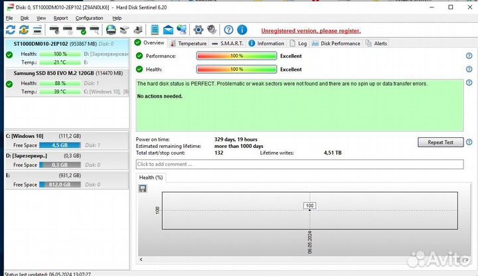Click the Health 100% bar in overview
Image resolution: width=478 pixels, height=276 pixels.
(236, 69)
